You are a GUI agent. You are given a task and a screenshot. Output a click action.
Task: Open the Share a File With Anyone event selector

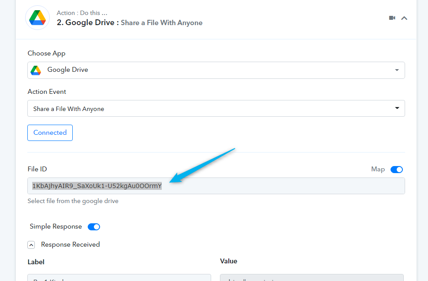[216, 108]
